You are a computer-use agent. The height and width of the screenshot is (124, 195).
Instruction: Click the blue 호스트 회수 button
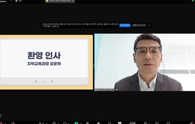[x=125, y=25]
